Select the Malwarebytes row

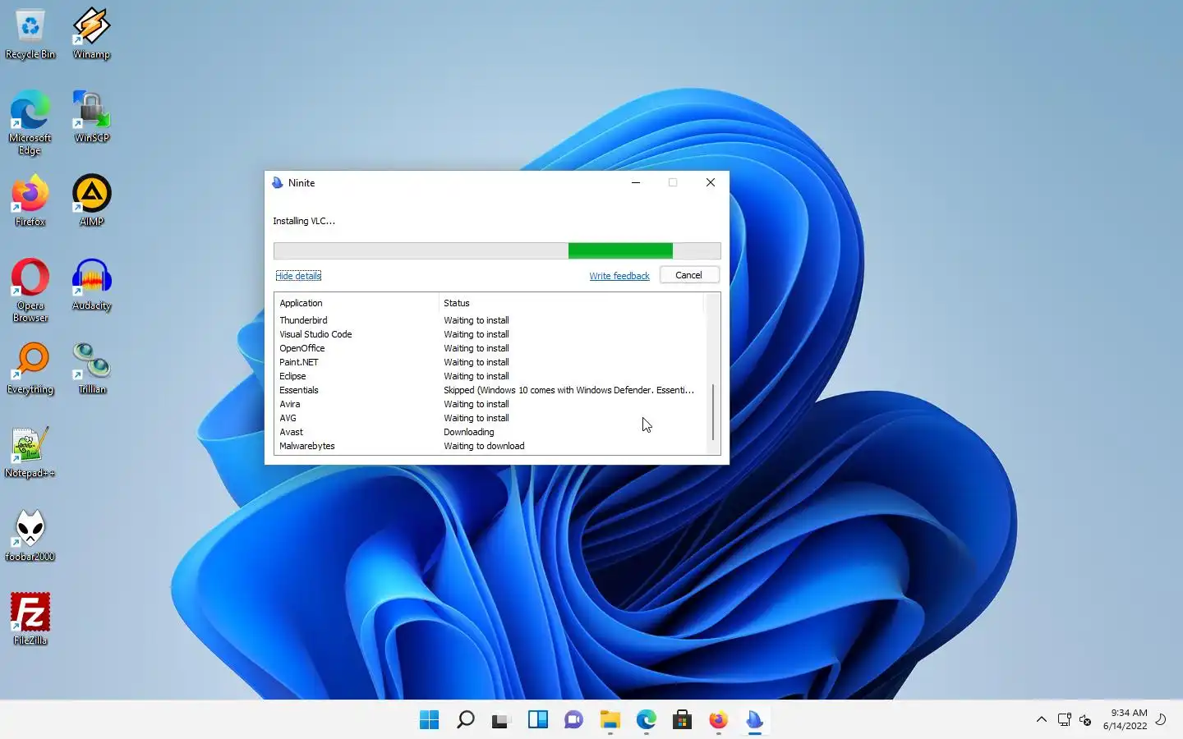[x=490, y=446]
